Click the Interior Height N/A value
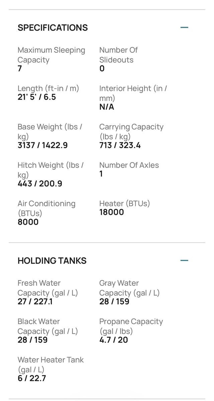The image size is (214, 401). pyautogui.click(x=107, y=107)
